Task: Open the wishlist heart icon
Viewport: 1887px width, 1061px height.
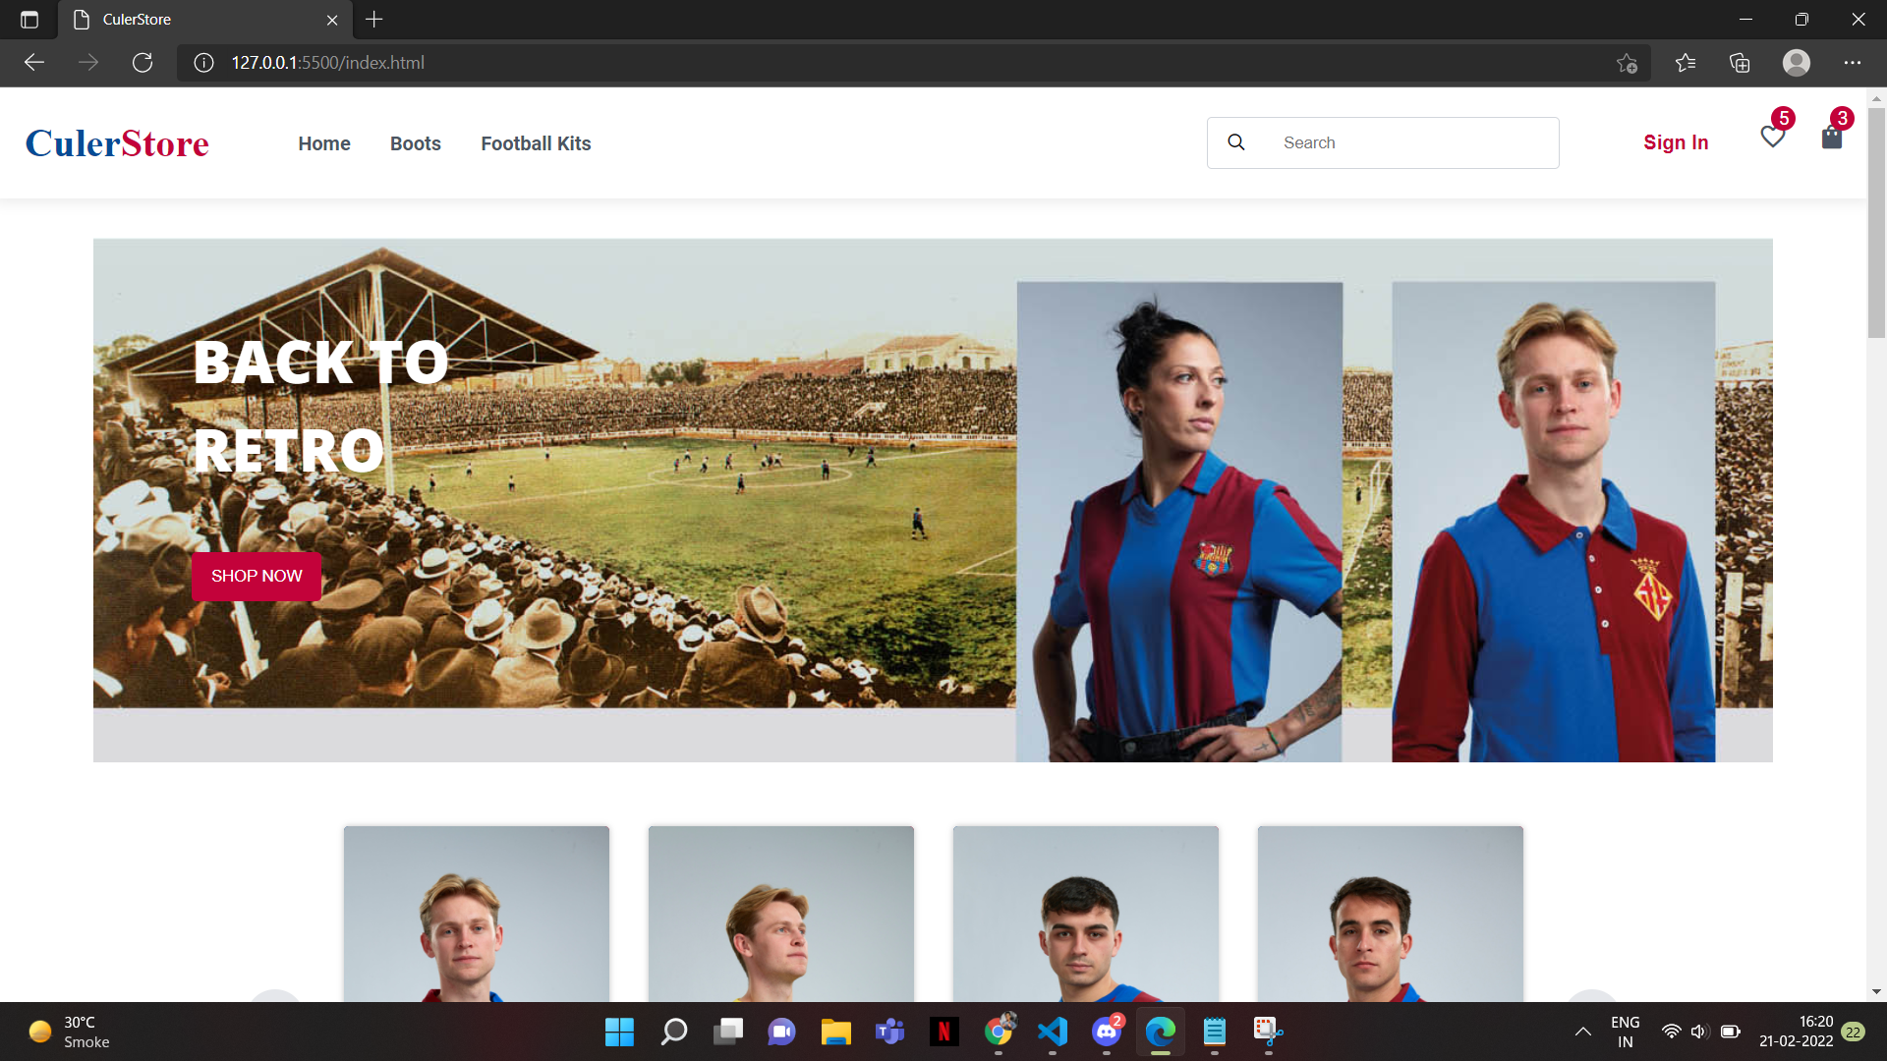Action: coord(1772,138)
